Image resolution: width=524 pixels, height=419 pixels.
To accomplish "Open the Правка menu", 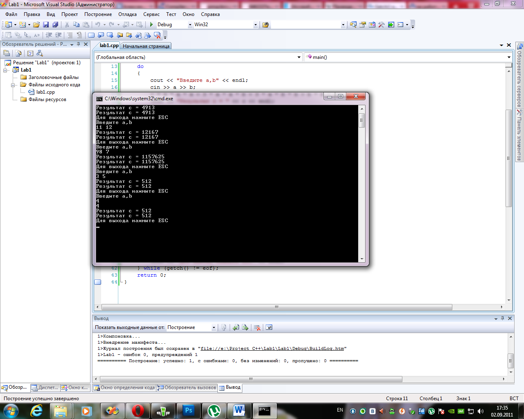I will 32,14.
